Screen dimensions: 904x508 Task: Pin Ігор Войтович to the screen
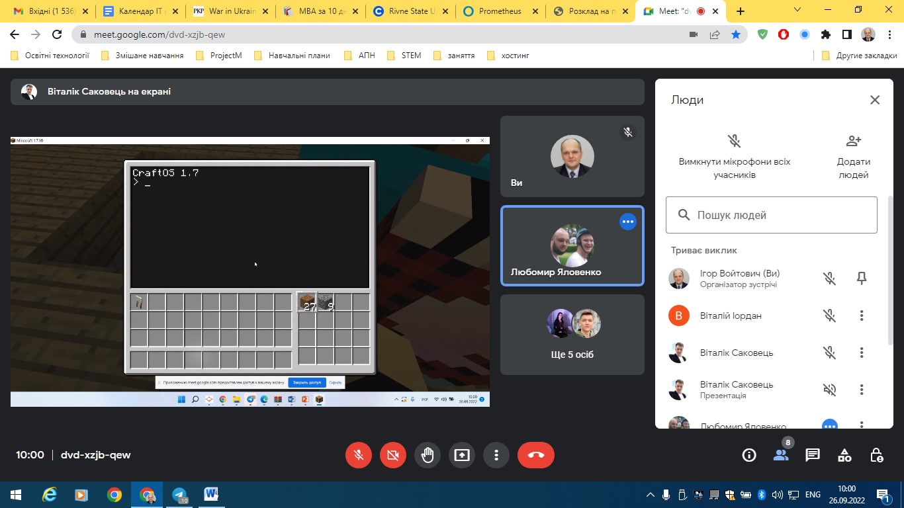(x=862, y=278)
